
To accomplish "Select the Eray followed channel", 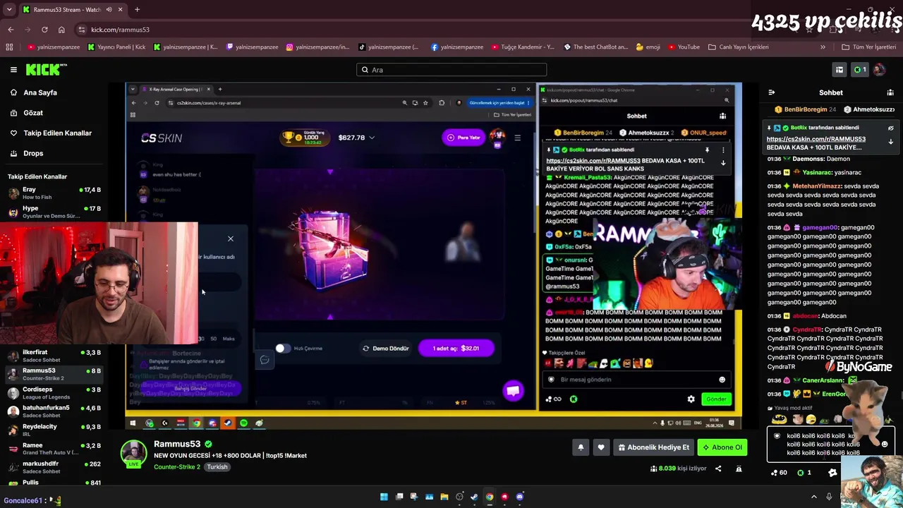I will click(55, 193).
